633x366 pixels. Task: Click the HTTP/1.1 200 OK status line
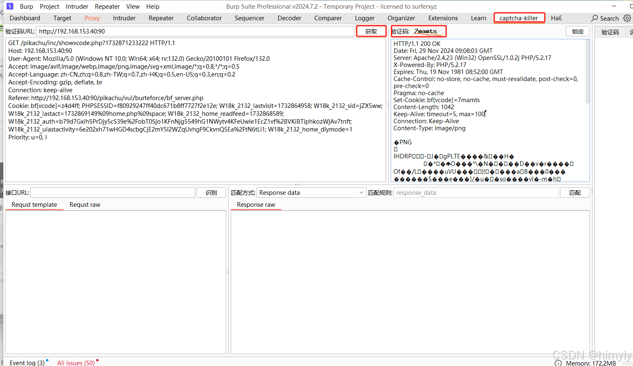417,44
